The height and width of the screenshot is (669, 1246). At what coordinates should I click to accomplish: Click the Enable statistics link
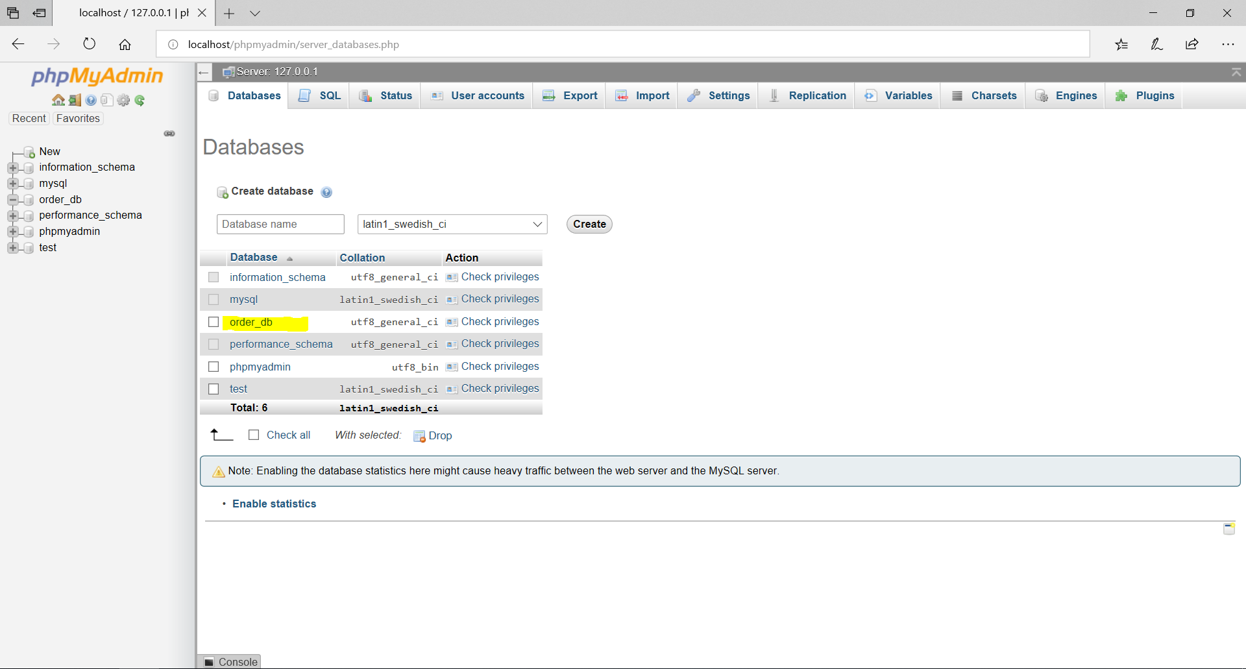274,504
